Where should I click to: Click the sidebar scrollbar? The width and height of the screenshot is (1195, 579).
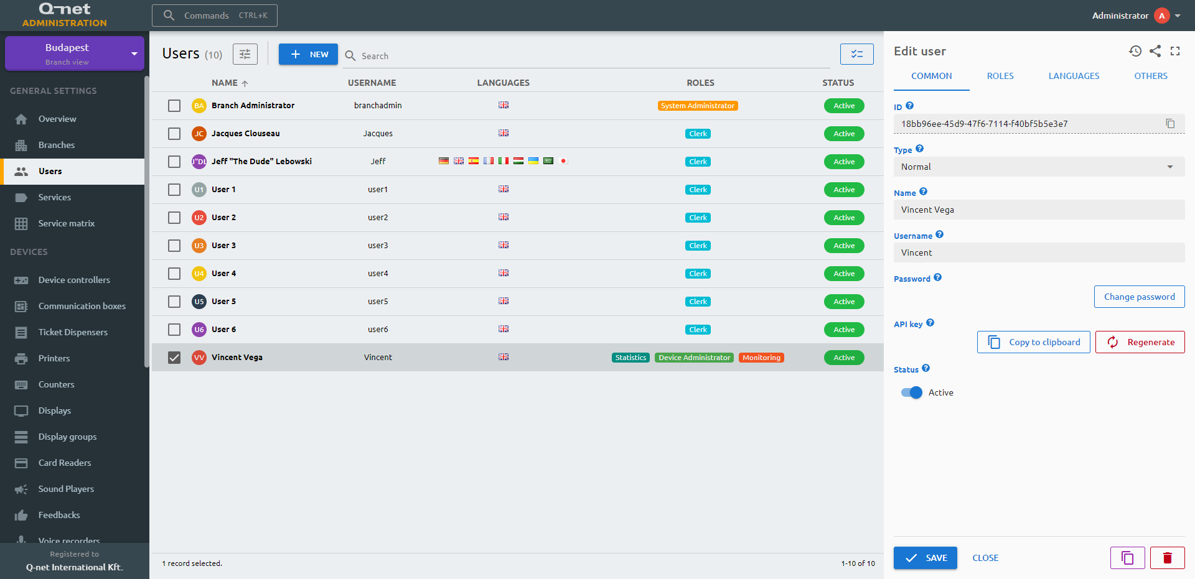point(147,221)
